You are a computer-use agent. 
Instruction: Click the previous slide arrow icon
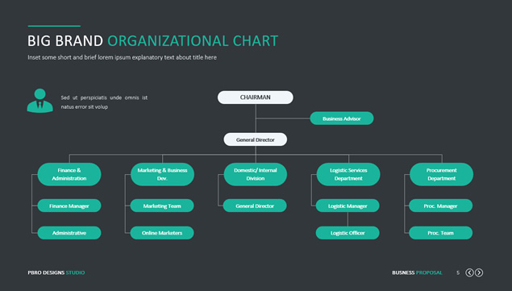click(469, 272)
